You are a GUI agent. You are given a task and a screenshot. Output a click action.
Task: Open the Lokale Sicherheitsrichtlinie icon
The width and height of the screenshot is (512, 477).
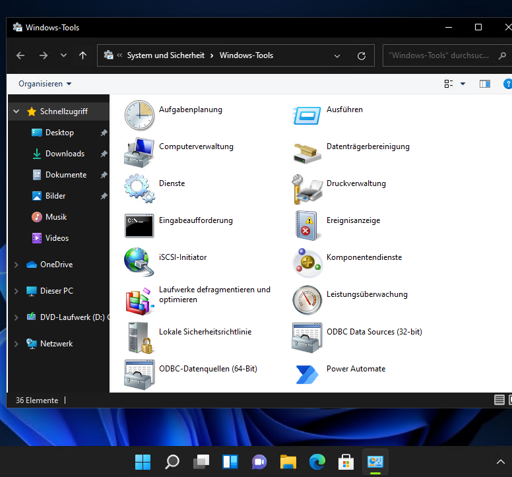point(141,338)
